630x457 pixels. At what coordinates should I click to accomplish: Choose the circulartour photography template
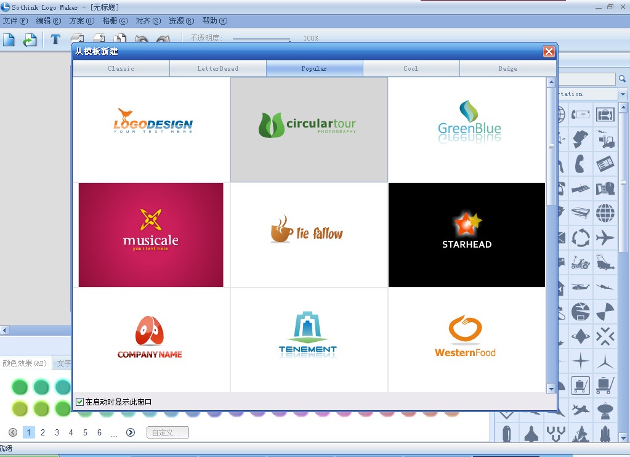(309, 129)
